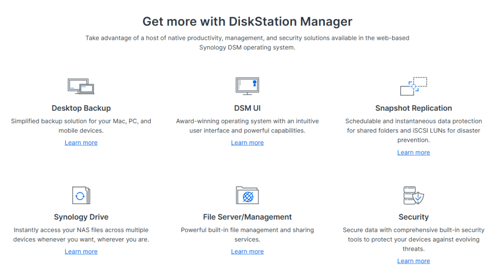The height and width of the screenshot is (274, 499).
Task: Open Learn more under File Server/Management
Action: tap(248, 252)
